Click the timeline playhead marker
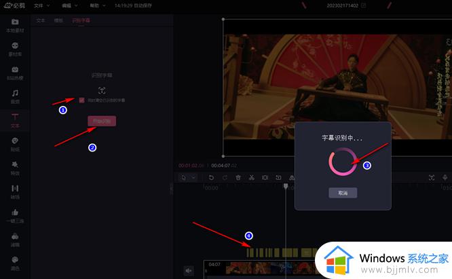Screen dimensions: 452x279 point(286,187)
